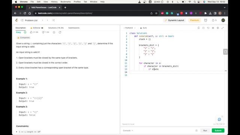Pick a random problem with the shuffle icon

click(53, 20)
